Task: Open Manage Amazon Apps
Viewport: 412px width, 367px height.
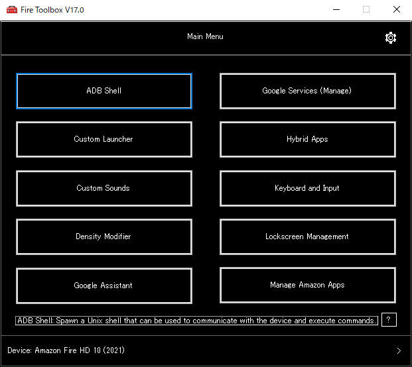Action: pos(308,285)
